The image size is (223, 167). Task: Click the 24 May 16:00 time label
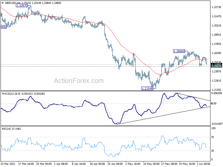tap(187, 164)
